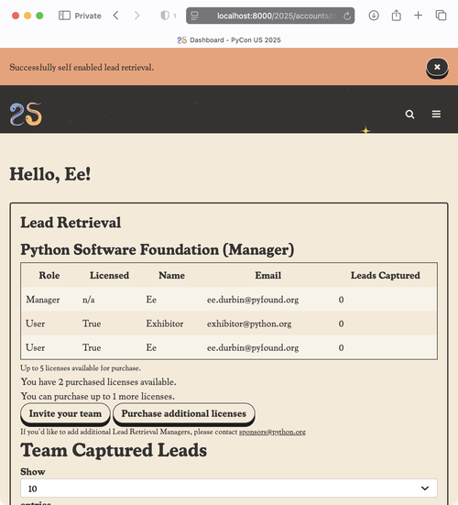The width and height of the screenshot is (458, 505).
Task: Click Invite your team button
Action: pos(65,413)
